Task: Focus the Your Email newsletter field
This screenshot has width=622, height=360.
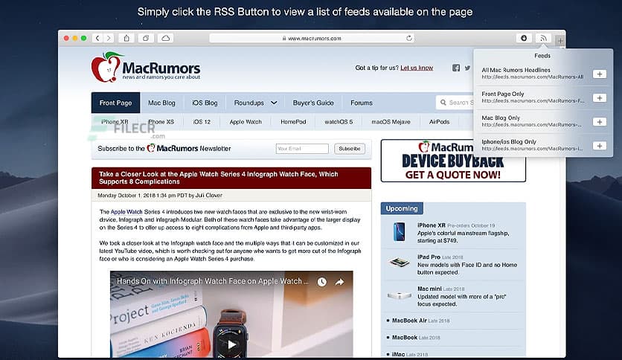Action: (x=302, y=149)
